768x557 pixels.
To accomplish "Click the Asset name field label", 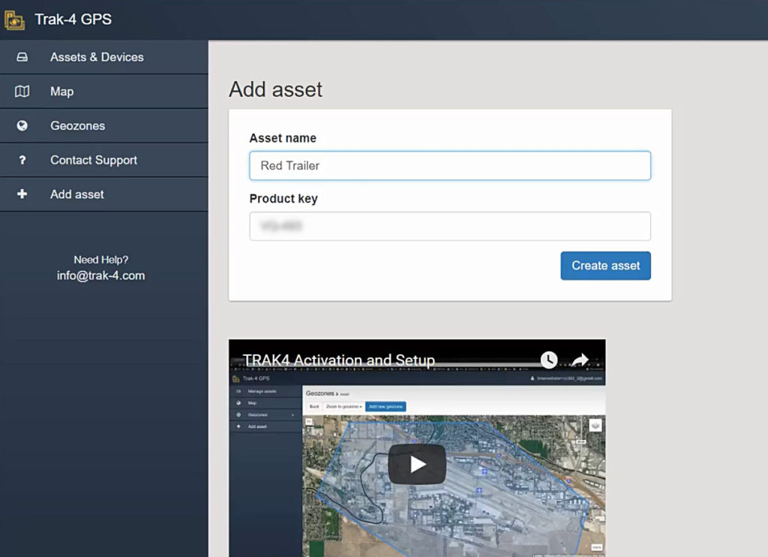I will point(283,138).
